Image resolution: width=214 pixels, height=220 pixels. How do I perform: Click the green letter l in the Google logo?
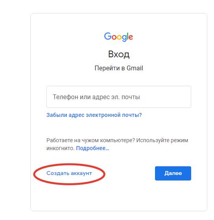click(x=127, y=36)
